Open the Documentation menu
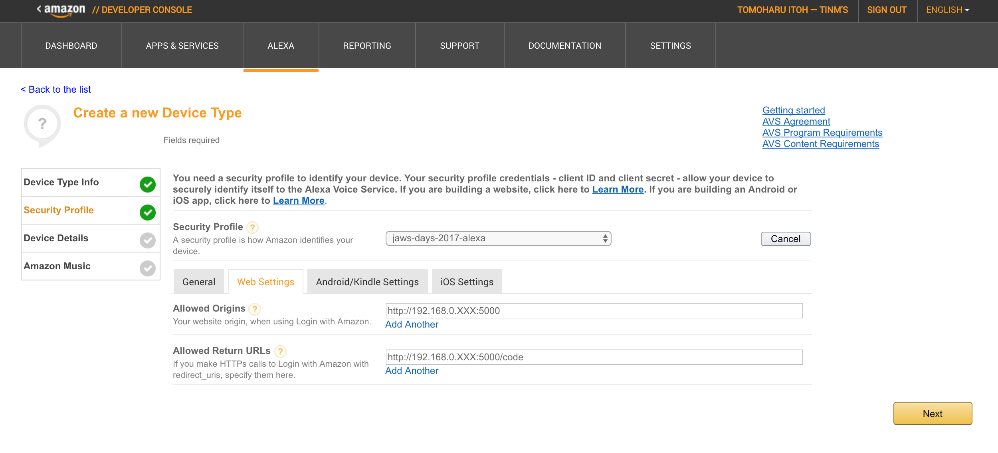This screenshot has height=453, width=998. [564, 46]
